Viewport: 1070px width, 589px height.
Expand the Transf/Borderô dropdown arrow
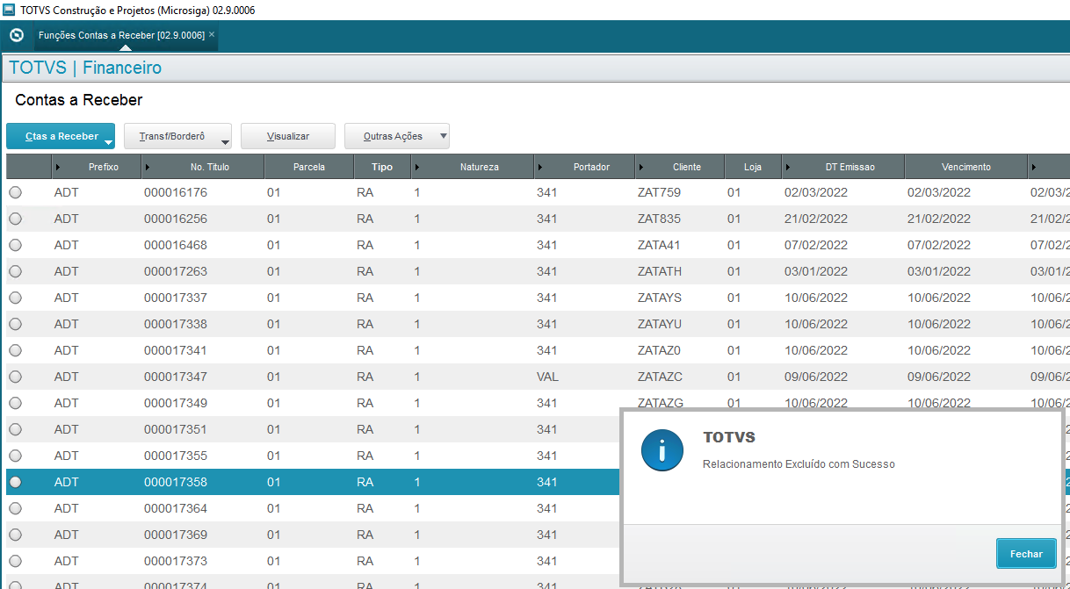(x=224, y=140)
